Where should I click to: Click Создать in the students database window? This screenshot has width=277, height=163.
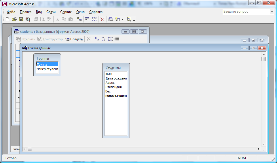coord(74,39)
